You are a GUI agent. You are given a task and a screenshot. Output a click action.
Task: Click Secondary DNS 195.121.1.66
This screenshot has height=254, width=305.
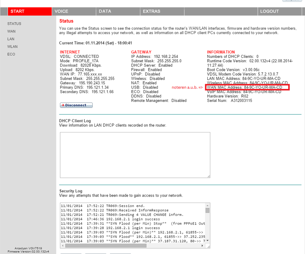point(87,92)
